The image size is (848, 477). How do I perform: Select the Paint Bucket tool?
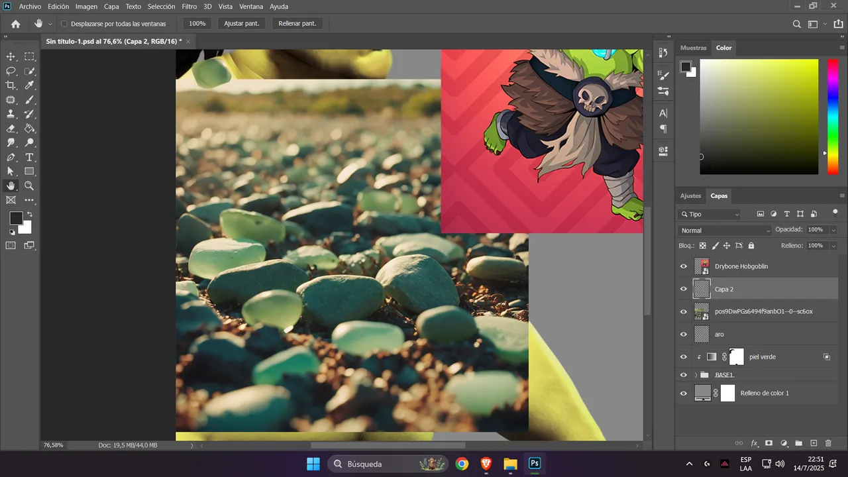(x=30, y=129)
